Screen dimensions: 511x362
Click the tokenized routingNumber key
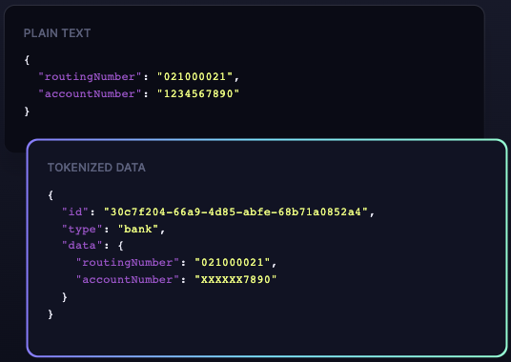point(128,263)
